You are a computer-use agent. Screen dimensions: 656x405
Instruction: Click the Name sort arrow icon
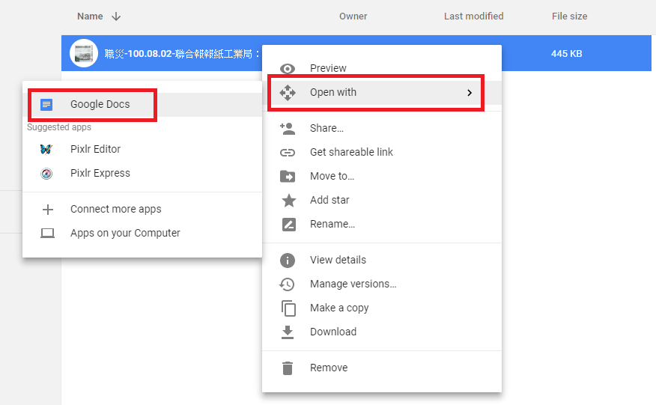(116, 16)
